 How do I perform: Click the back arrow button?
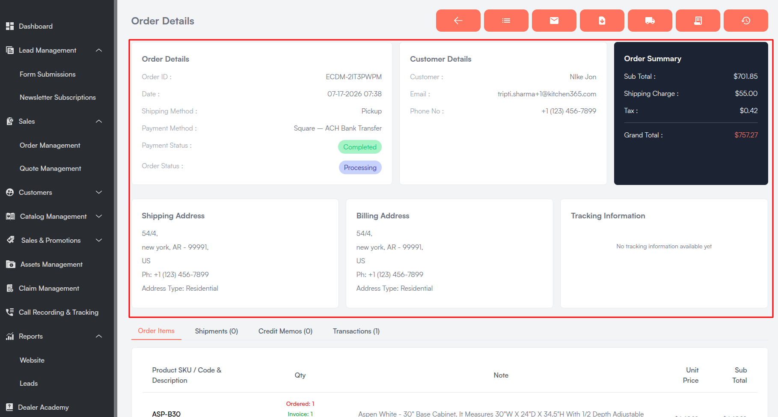coord(458,21)
